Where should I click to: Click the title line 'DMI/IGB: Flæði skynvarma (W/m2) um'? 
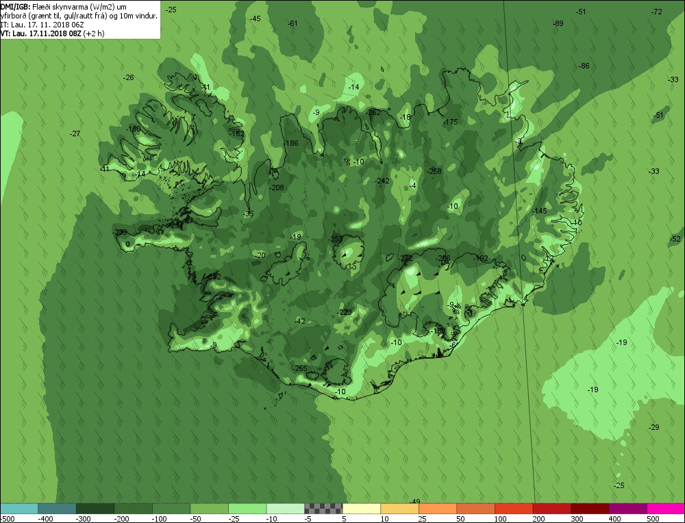tap(63, 7)
